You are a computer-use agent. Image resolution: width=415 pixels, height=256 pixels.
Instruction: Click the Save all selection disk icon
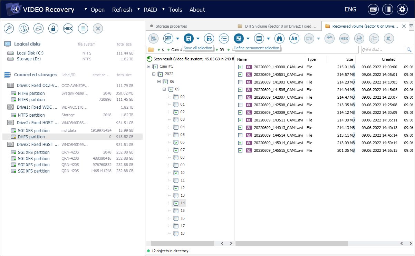pos(189,38)
